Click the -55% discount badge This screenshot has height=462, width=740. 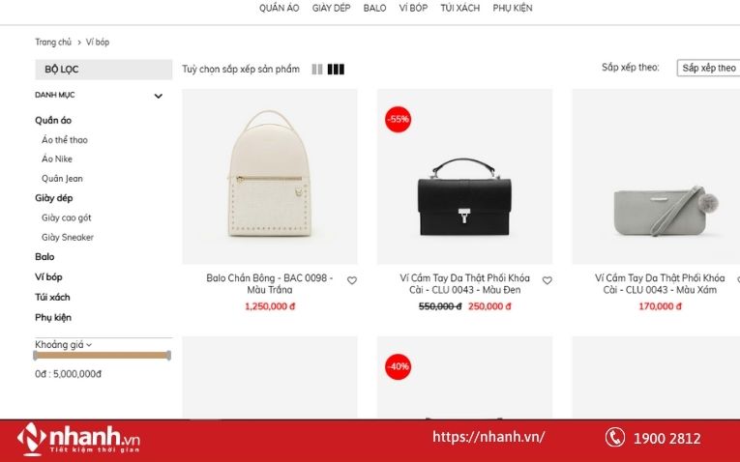click(398, 119)
